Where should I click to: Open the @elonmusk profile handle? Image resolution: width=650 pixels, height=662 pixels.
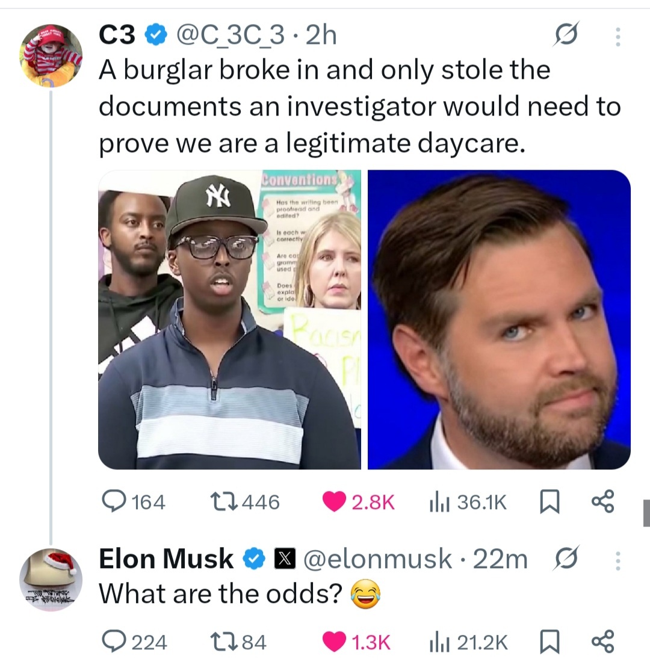(378, 560)
